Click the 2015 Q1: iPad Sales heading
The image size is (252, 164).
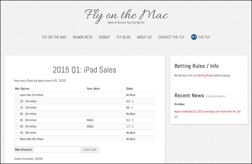[84, 70]
